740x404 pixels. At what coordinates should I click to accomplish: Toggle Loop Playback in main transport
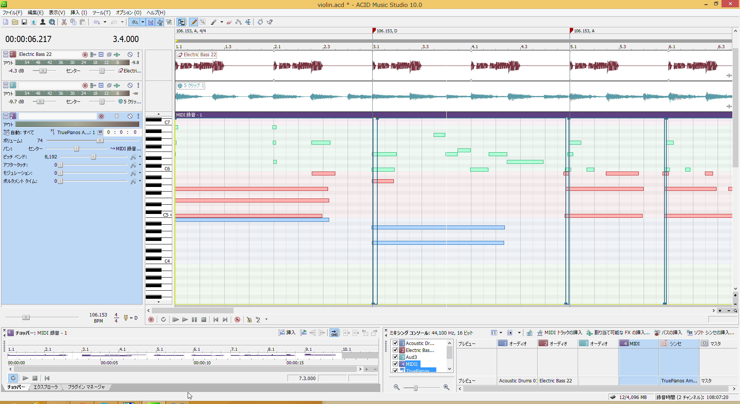[163, 320]
